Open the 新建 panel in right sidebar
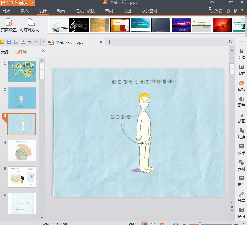The image size is (247, 225). (x=241, y=54)
